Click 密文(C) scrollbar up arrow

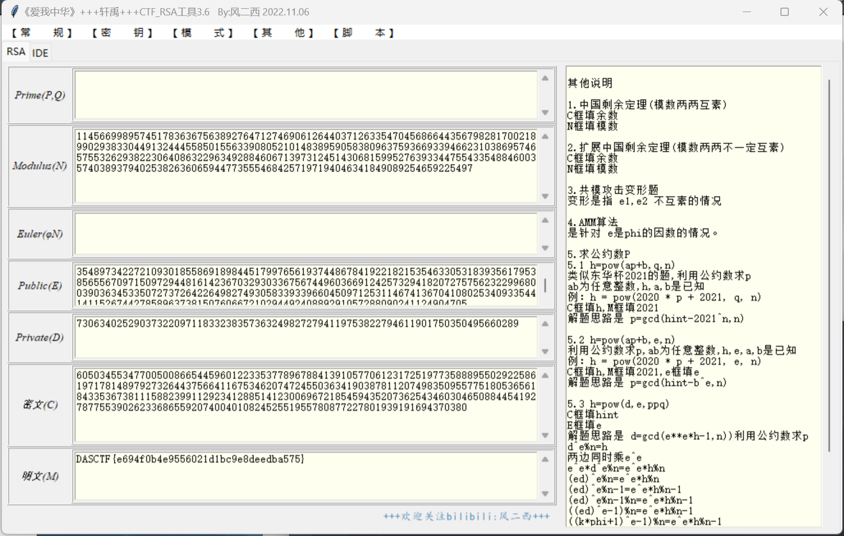point(545,376)
